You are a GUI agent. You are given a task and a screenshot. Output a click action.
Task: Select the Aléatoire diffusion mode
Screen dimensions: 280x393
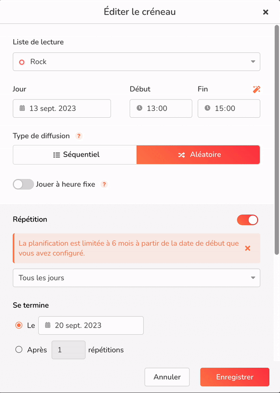(198, 155)
